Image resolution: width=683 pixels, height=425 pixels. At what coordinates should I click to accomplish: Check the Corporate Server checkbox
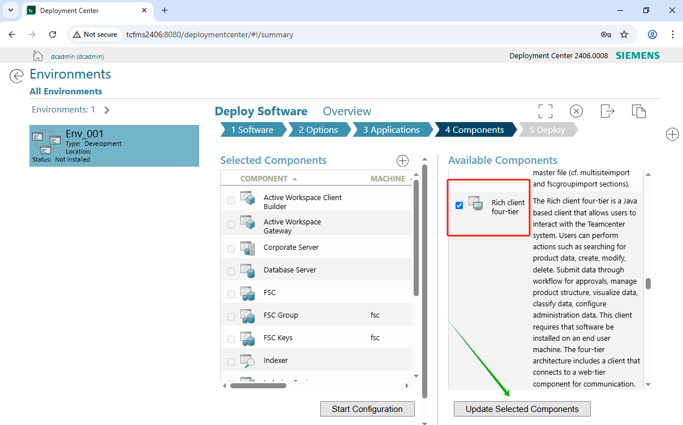coord(231,249)
